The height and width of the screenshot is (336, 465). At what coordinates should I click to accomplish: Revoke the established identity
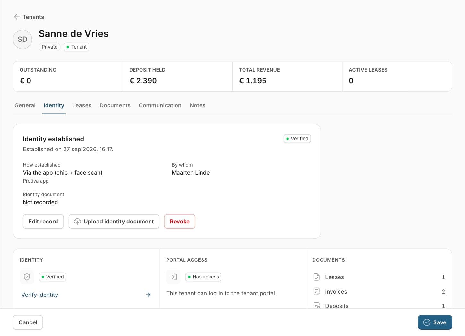pyautogui.click(x=180, y=222)
